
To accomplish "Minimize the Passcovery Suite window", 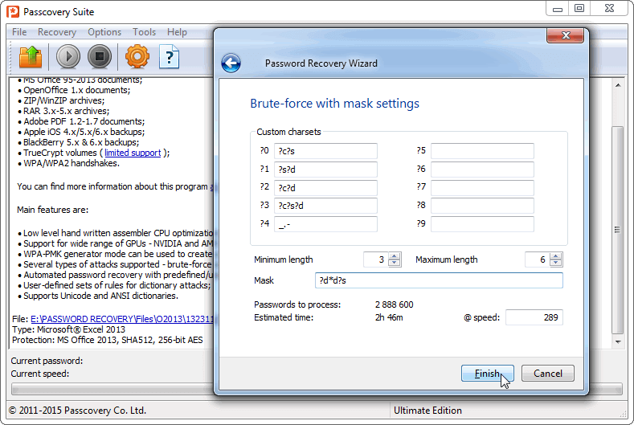I will tap(558, 9).
